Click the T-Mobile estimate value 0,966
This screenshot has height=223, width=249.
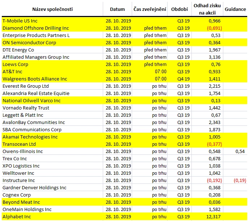coord(215,21)
